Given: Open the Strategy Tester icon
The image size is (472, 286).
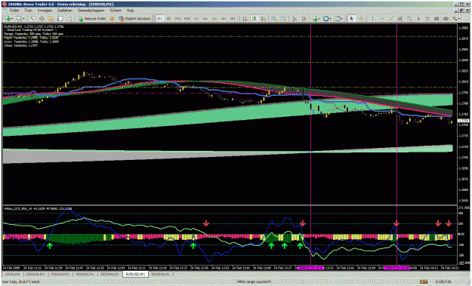Looking at the screenshot, I should pyautogui.click(x=69, y=19).
